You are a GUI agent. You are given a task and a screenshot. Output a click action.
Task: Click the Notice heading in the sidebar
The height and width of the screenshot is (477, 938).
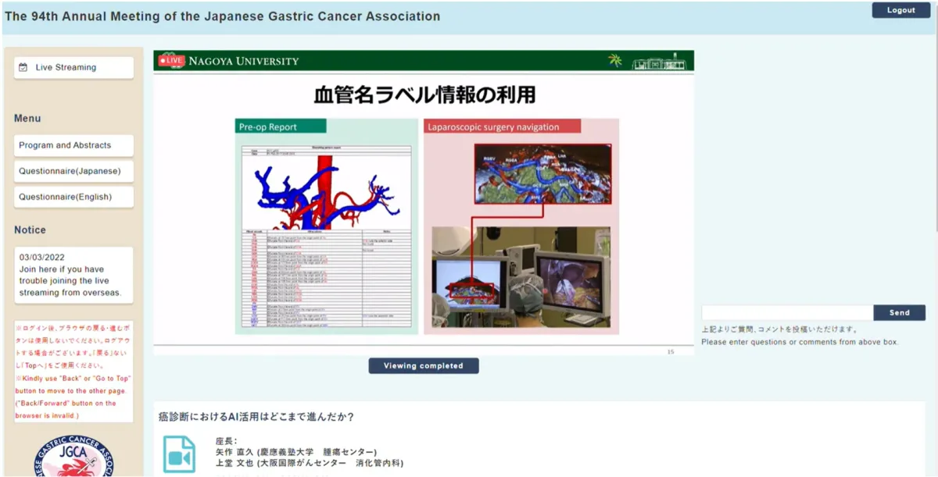click(x=30, y=230)
